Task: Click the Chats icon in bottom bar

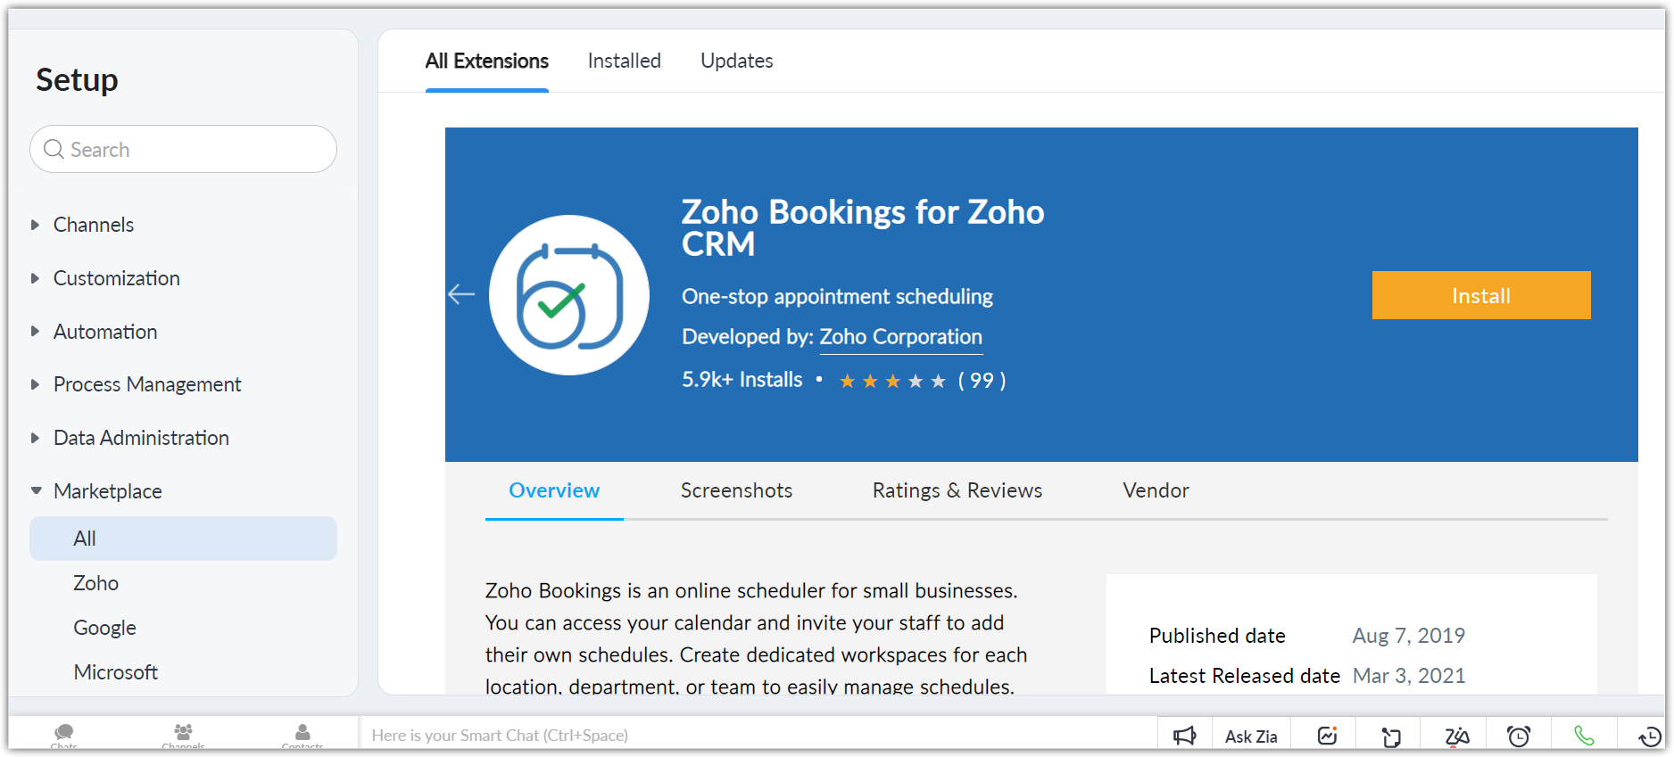Action: (x=64, y=734)
